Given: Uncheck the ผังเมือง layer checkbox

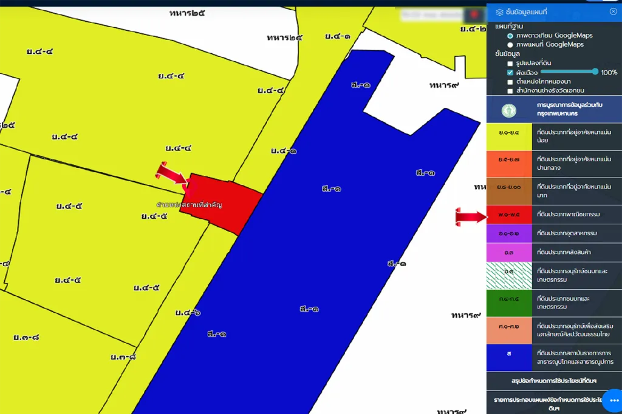Looking at the screenshot, I should (510, 72).
